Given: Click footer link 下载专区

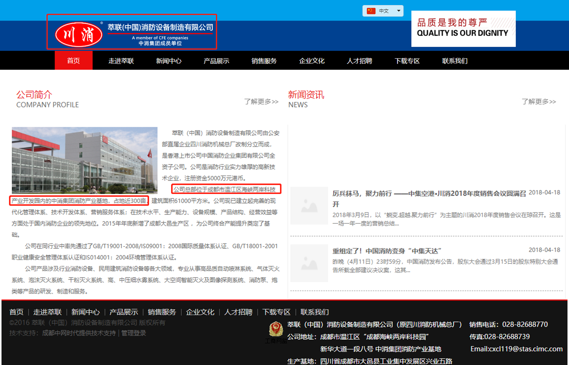Looking at the screenshot, I should 276,312.
